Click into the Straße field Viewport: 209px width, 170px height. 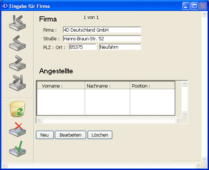coord(102,39)
